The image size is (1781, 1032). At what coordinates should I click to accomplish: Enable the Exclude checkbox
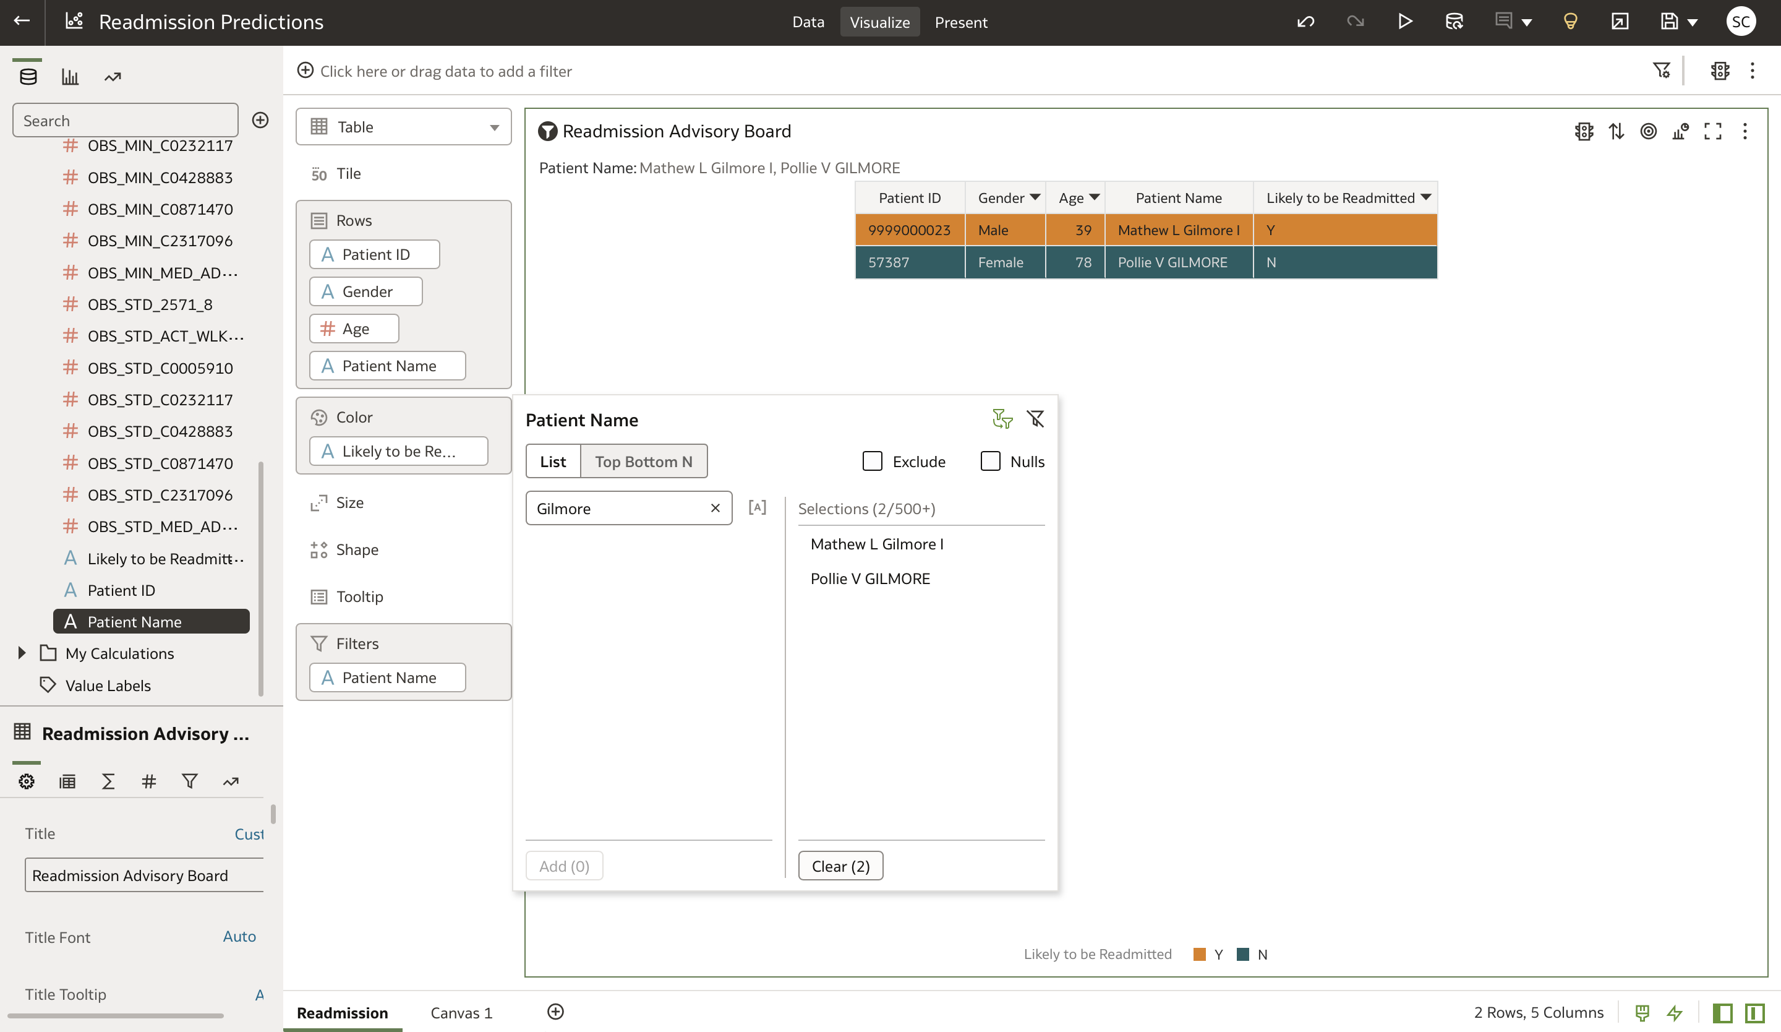tap(873, 462)
